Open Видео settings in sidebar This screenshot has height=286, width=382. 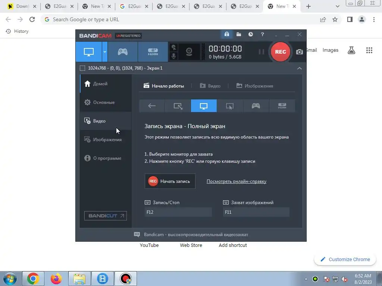pyautogui.click(x=106, y=121)
